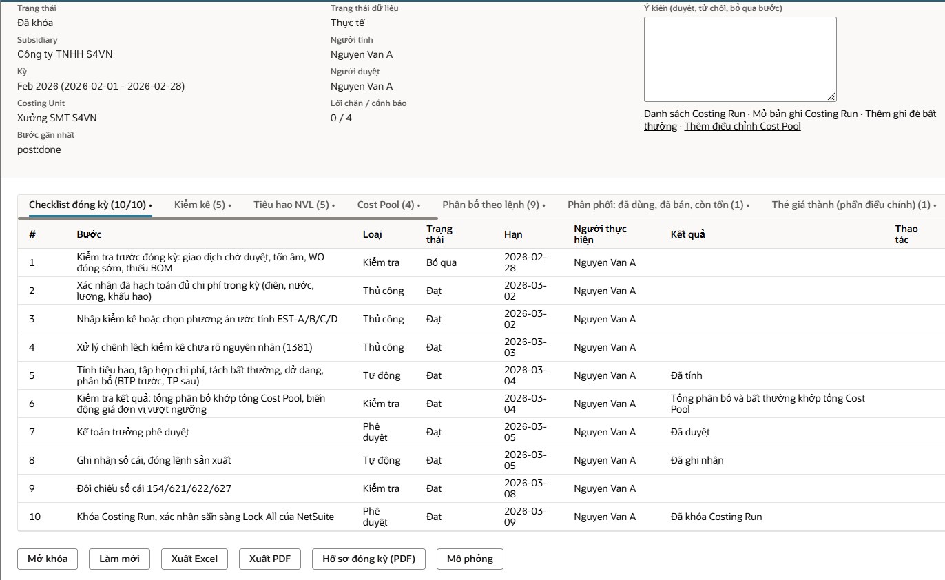Click the Thao tác column header
The width and height of the screenshot is (945, 580).
[x=906, y=234]
